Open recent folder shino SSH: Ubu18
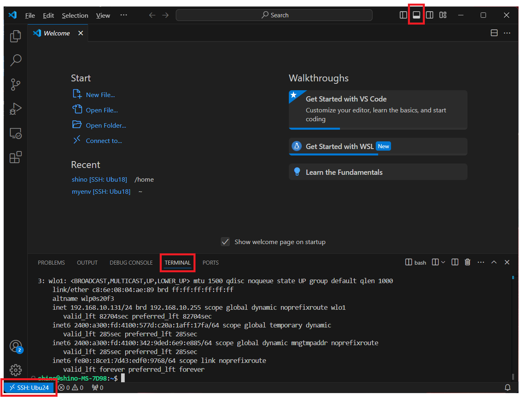This screenshot has width=527, height=406. [99, 179]
